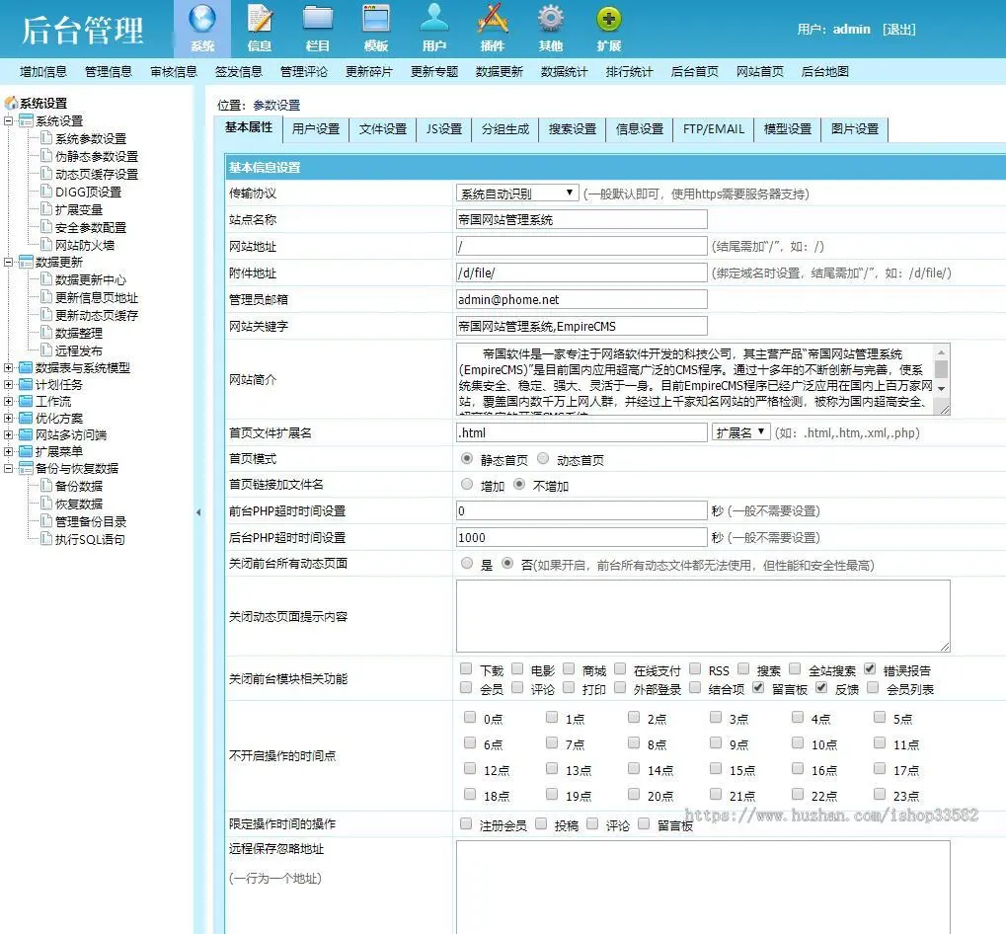Screen dimensions: 1006x934
Task: Switch to the JS设置 tab
Action: [444, 129]
